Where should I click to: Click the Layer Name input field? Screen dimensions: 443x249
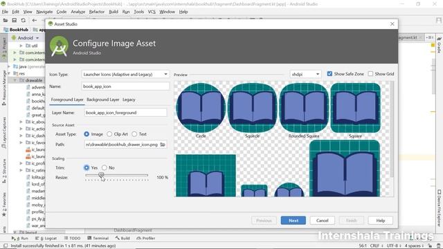click(x=125, y=113)
